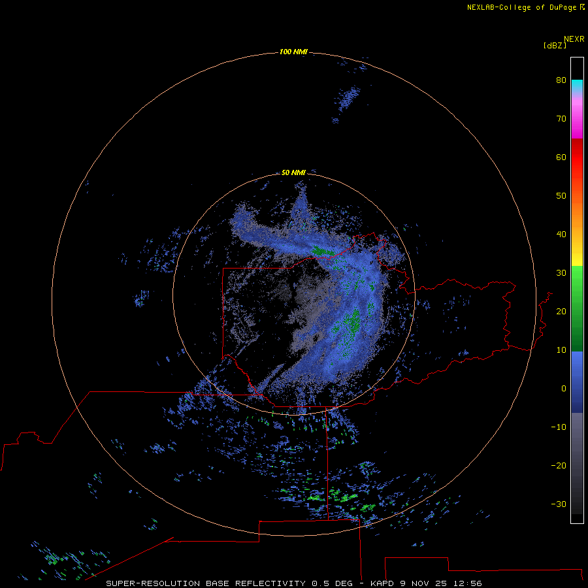The width and height of the screenshot is (588, 588).
Task: Click the 20 value on the dBZ scale
Action: (x=561, y=311)
